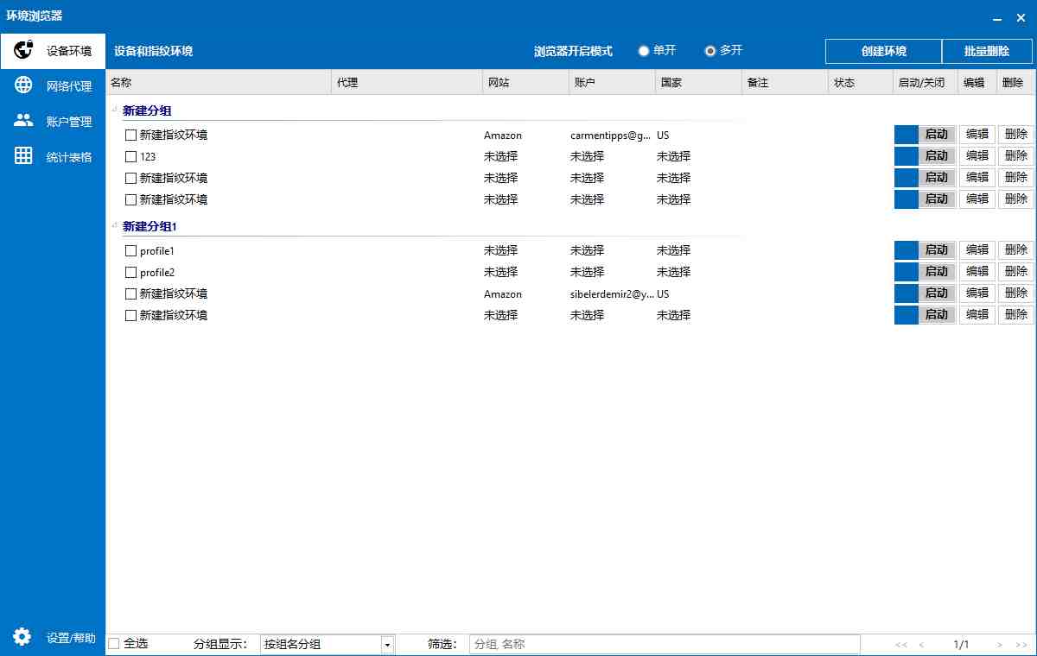Edit the sibelerdemir2 Amazon environment

(977, 293)
